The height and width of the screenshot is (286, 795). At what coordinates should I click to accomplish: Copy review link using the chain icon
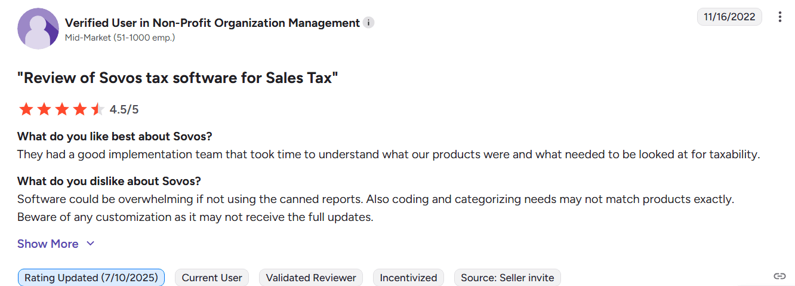click(779, 276)
